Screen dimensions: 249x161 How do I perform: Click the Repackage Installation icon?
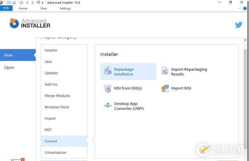pos(107,70)
